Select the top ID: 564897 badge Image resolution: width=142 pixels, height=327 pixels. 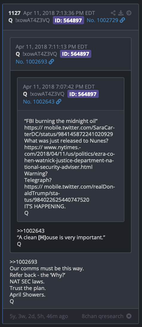68,20
